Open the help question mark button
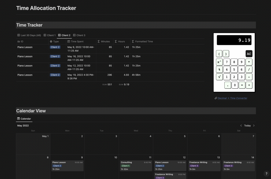The image size is (271, 179). [266, 174]
